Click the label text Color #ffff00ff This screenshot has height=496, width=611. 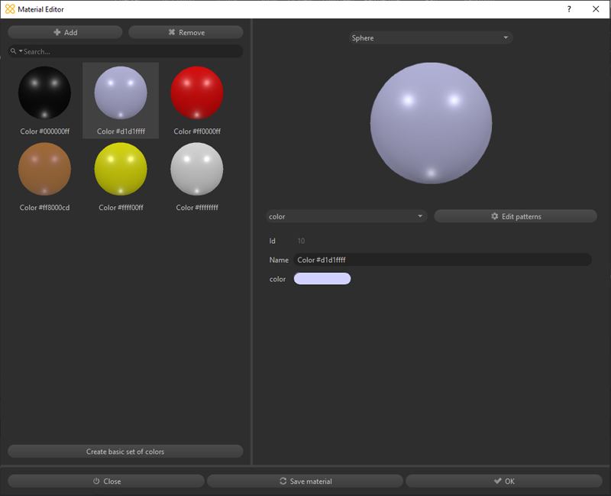pos(121,207)
